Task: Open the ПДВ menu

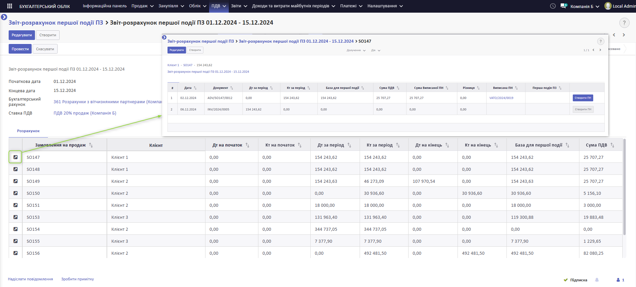Action: pos(219,6)
